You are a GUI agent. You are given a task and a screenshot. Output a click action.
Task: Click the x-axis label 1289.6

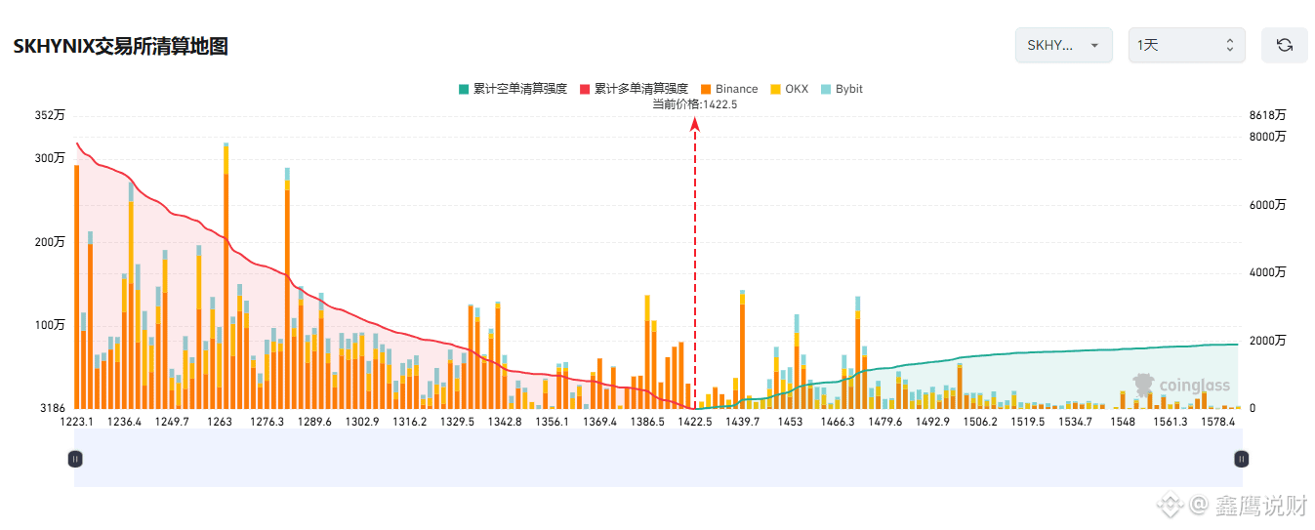314,422
